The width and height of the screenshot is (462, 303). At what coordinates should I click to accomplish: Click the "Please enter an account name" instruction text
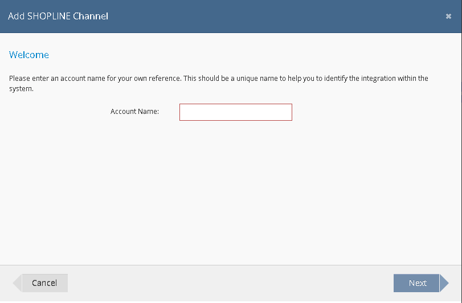(x=219, y=83)
